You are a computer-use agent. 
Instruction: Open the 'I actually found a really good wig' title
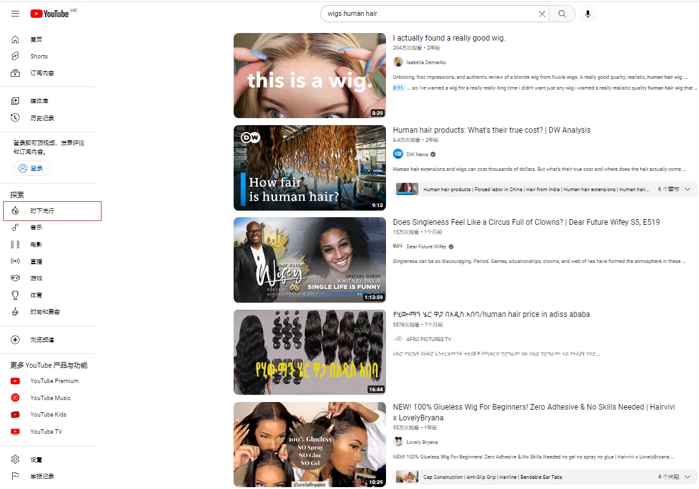coord(449,38)
